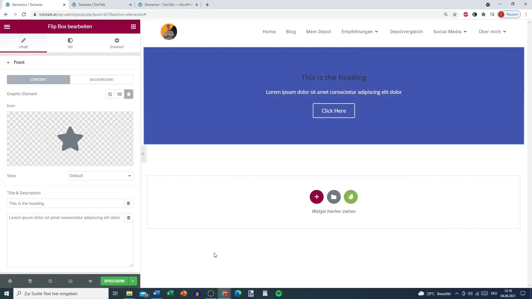Go to Home in site menu
Viewport: 532px width, 299px height.
coord(269,32)
